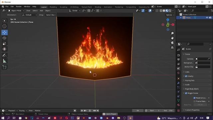This screenshot has height=120, width=213.
Task: Switch to rendered viewport shading
Action: click(170, 11)
